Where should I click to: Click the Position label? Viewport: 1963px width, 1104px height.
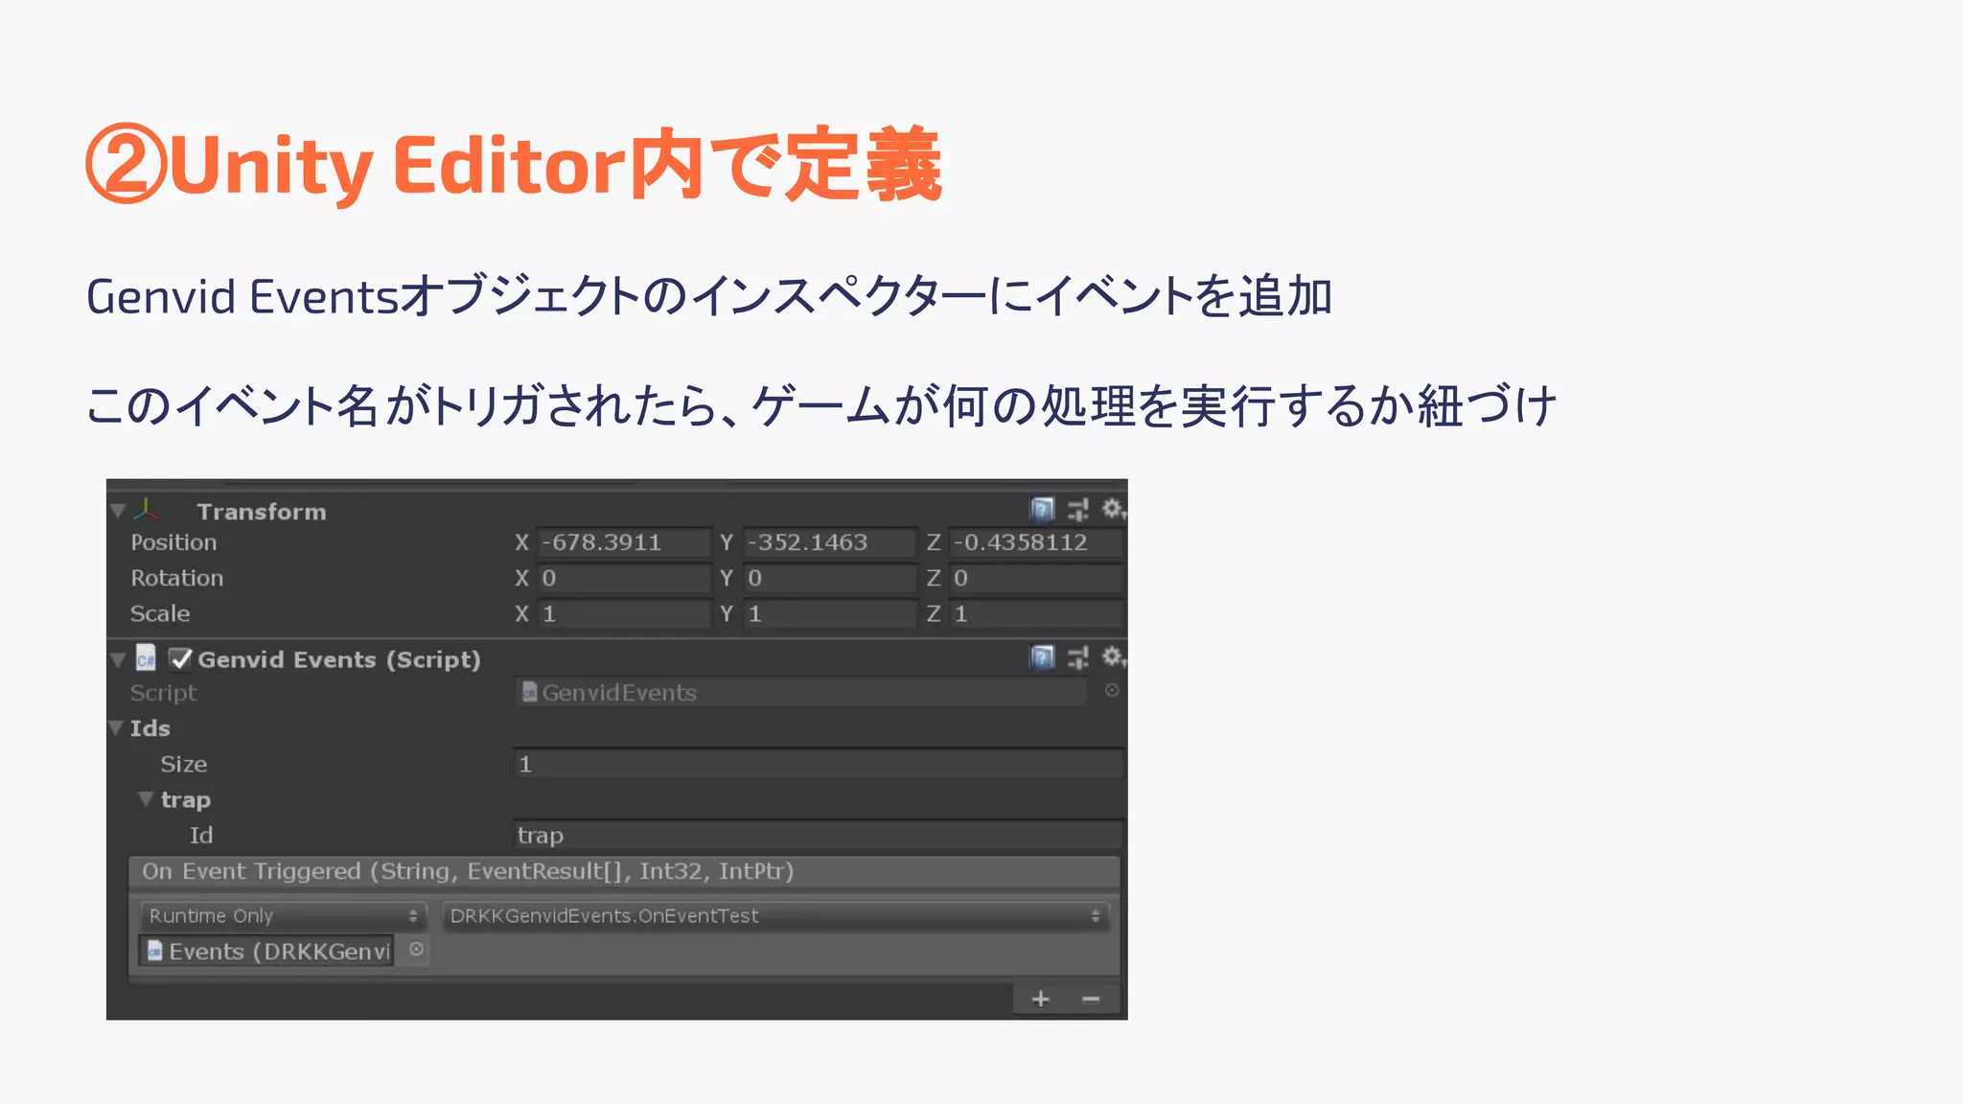click(x=173, y=542)
